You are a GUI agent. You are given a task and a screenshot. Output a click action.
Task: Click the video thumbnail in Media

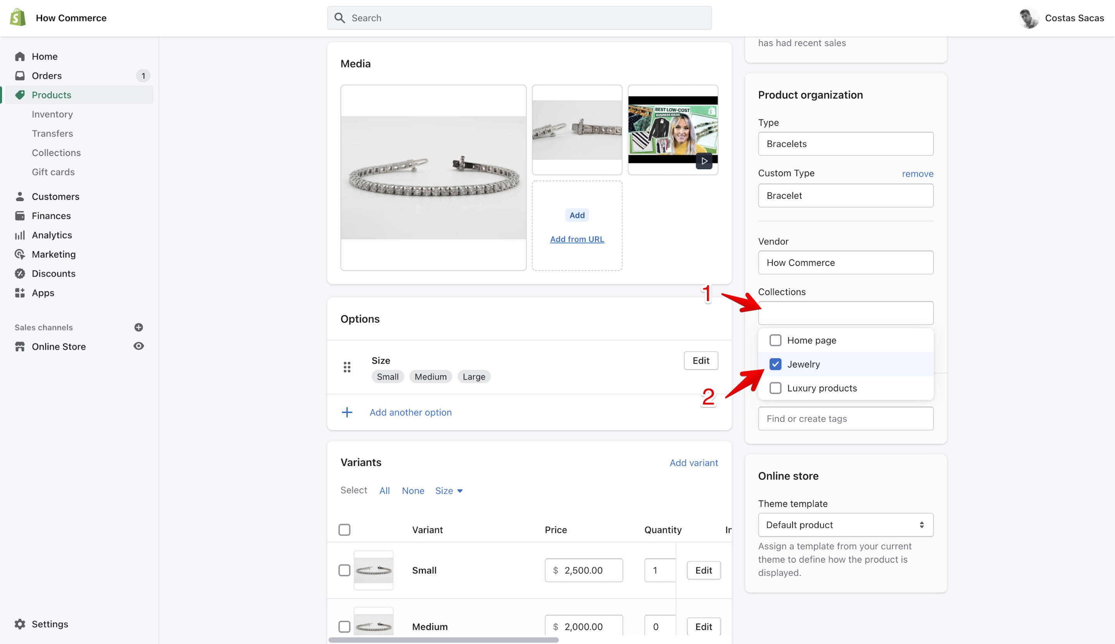pos(673,130)
